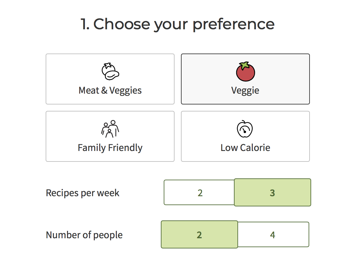Pick the "Low Calorie" text label
The image size is (337, 265).
(245, 148)
